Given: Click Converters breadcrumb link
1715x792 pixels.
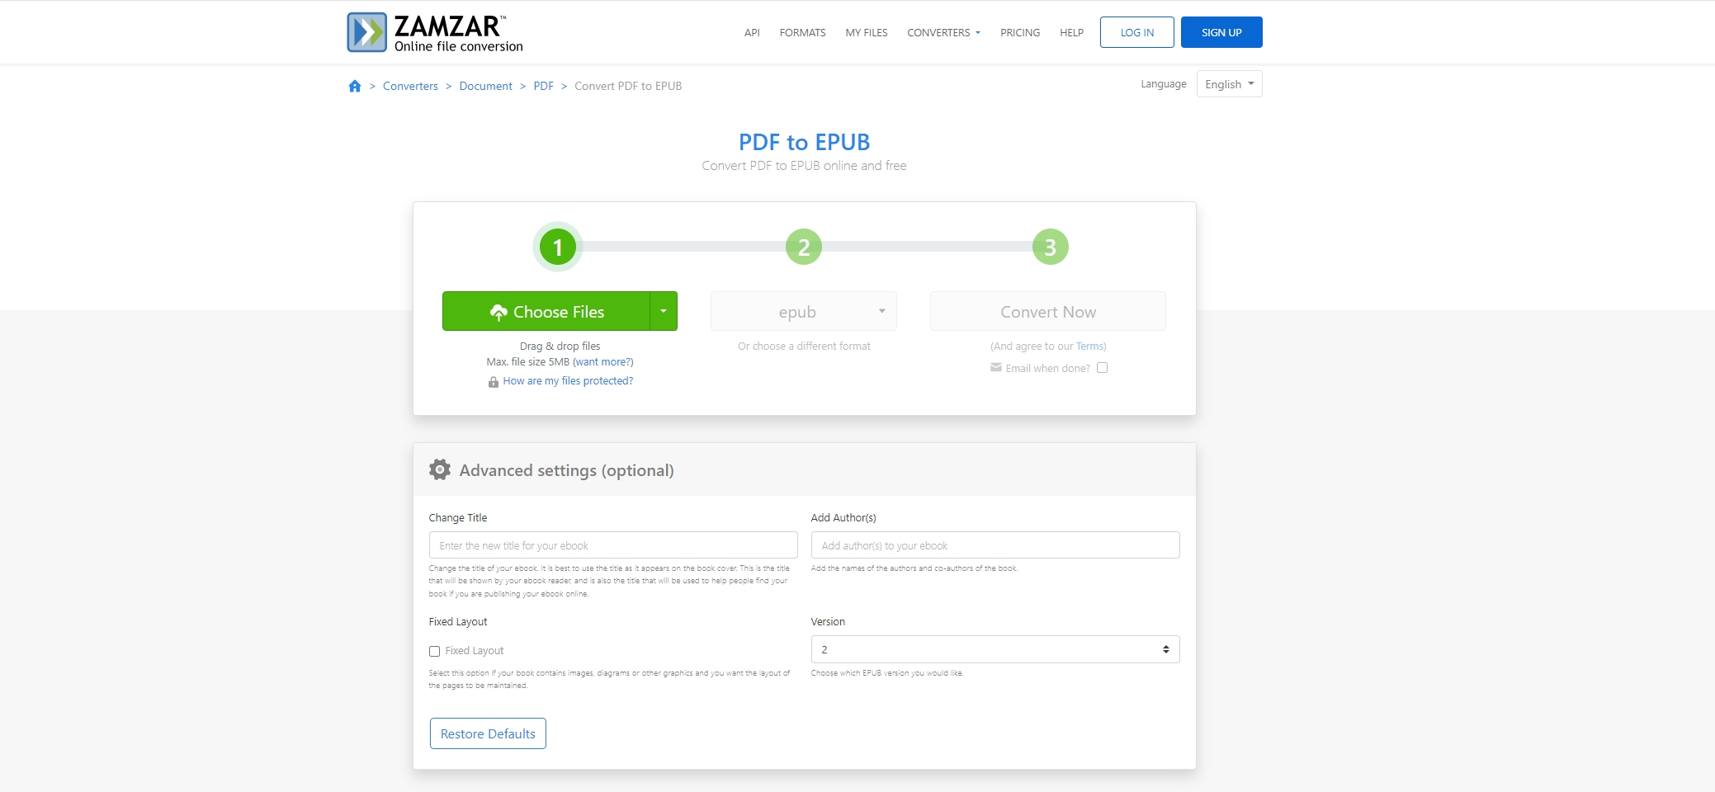Looking at the screenshot, I should click(x=410, y=86).
